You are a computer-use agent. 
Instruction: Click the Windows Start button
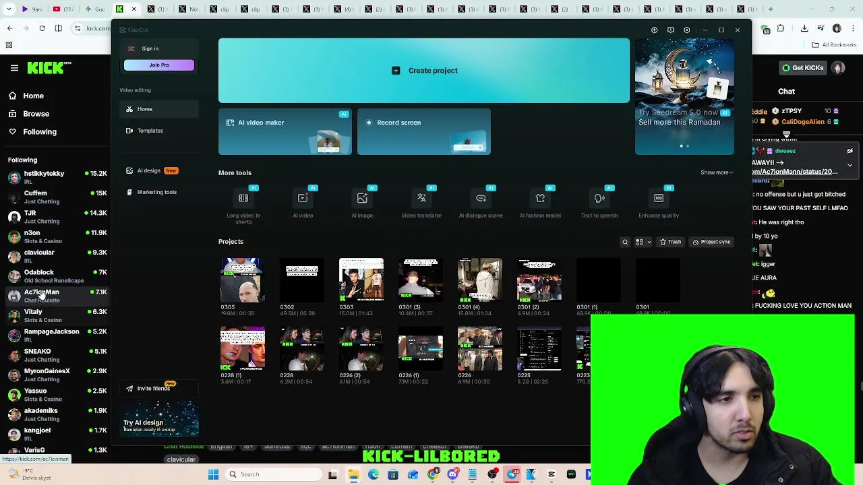pyautogui.click(x=213, y=474)
